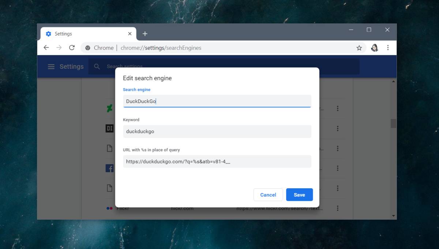
Task: Click the flickr.com keyword text
Action: (x=182, y=208)
